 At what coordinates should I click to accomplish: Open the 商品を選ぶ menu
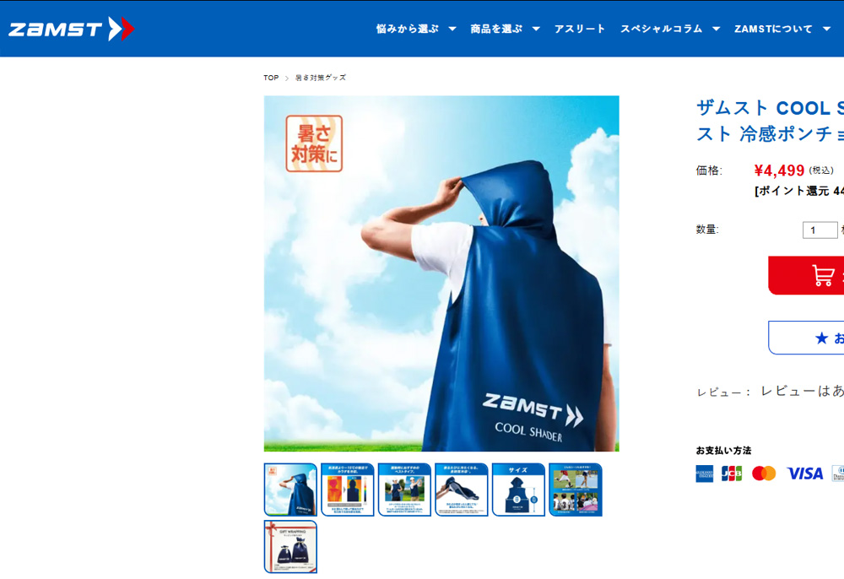click(496, 29)
